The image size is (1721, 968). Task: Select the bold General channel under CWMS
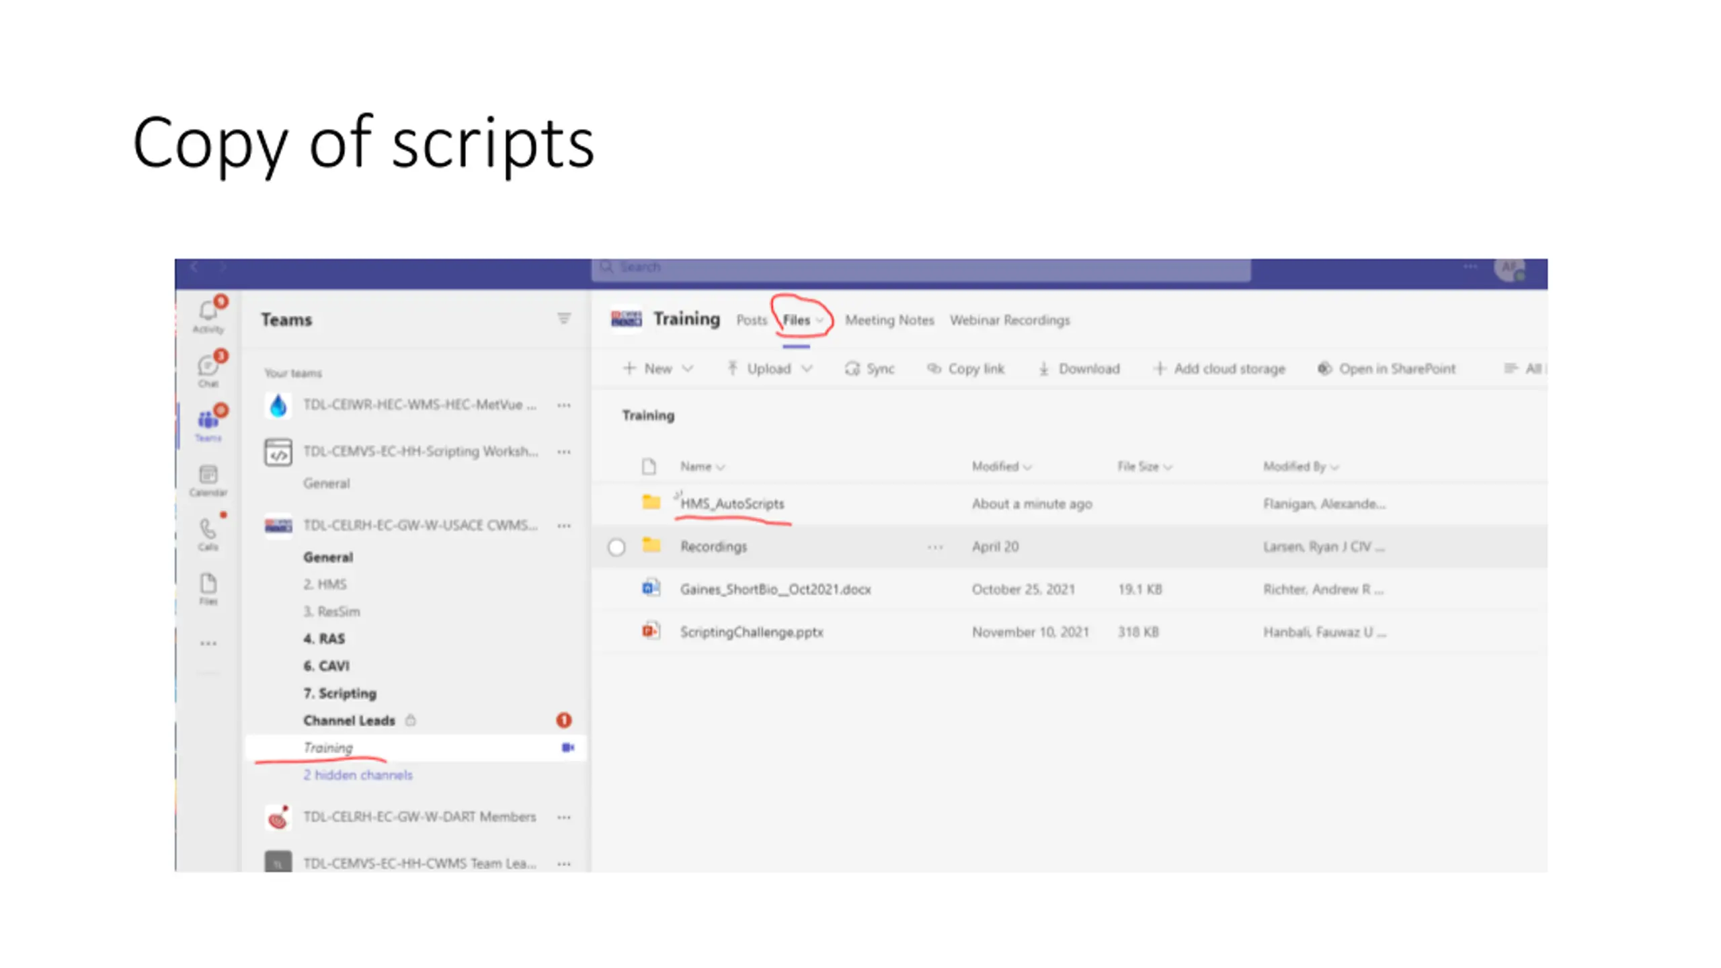(327, 557)
